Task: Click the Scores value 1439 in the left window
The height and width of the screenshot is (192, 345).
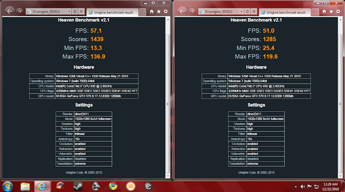Action: [97, 39]
